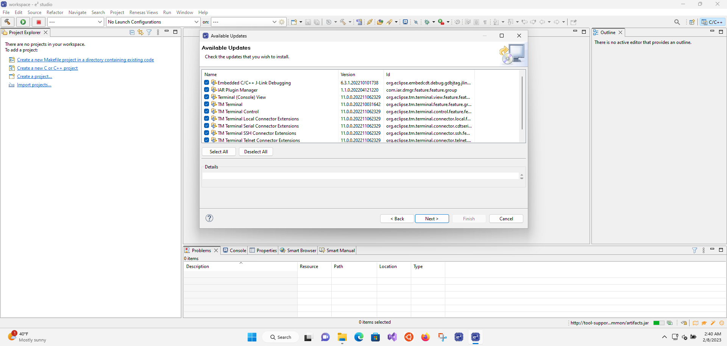
Task: Switch to the Console tab
Action: (x=234, y=250)
